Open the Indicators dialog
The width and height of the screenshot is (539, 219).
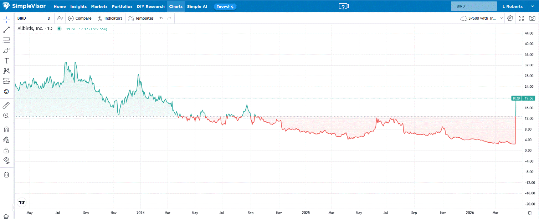point(110,18)
